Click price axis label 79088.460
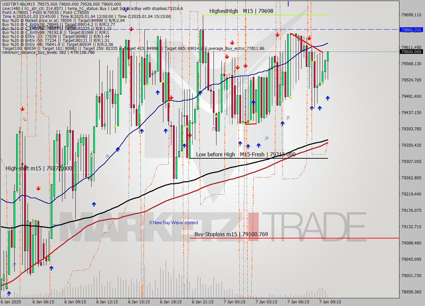Image resolution: width=425 pixels, height=306 pixels. 411,243
